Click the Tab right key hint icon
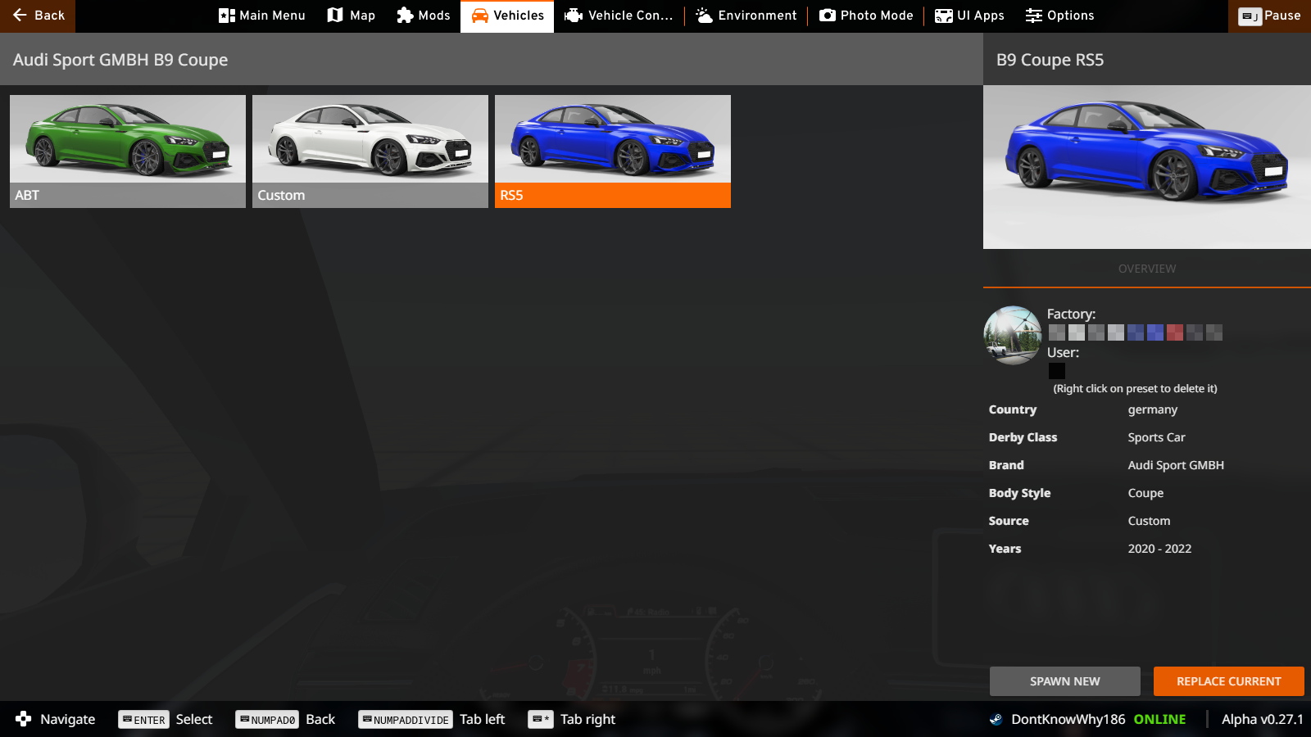This screenshot has height=737, width=1311. (541, 719)
